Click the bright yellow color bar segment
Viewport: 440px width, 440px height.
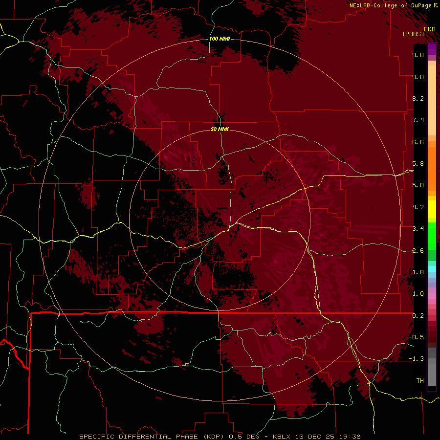click(x=432, y=209)
